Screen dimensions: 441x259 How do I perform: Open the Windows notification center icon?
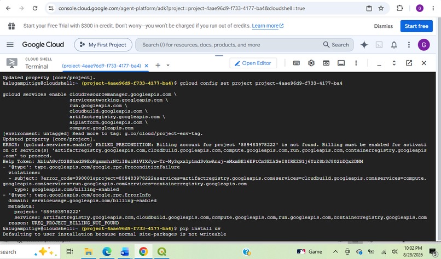click(x=433, y=252)
